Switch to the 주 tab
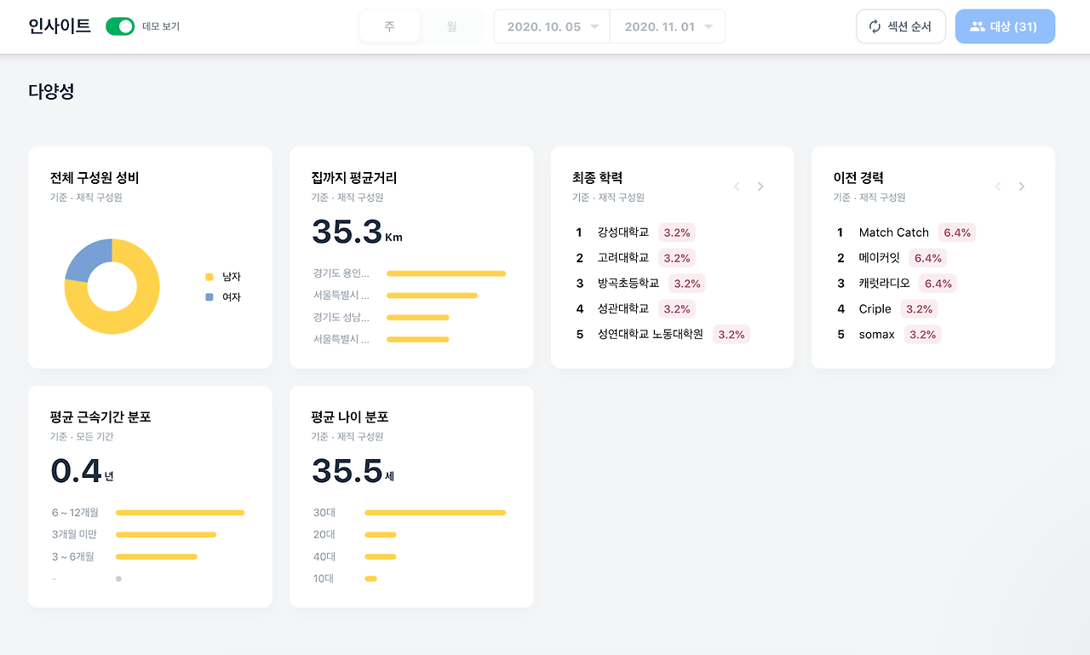Image resolution: width=1090 pixels, height=655 pixels. click(x=389, y=26)
